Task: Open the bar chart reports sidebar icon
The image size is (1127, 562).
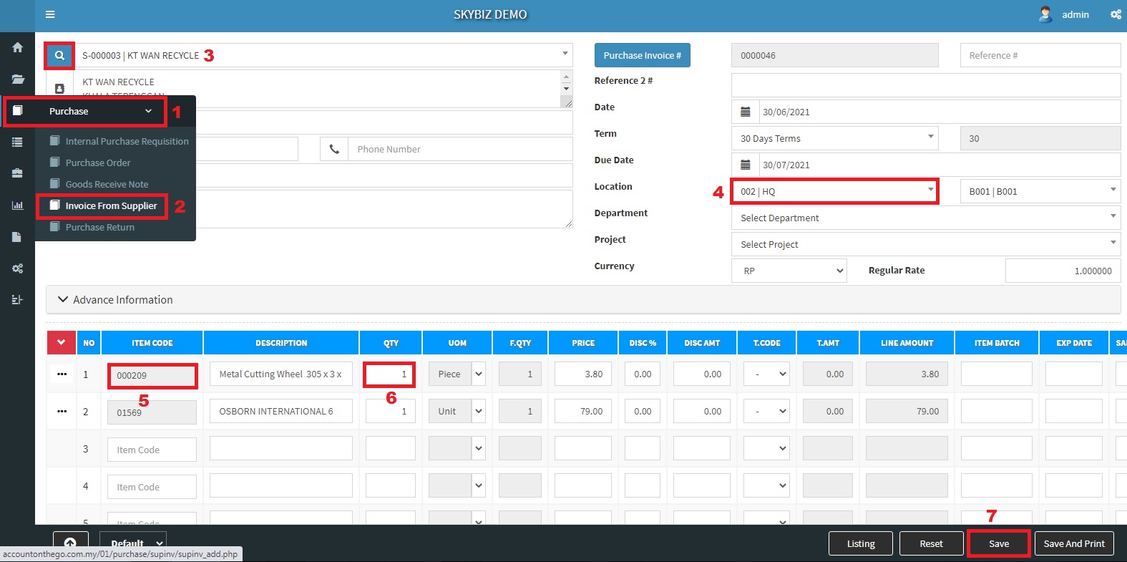Action: click(17, 205)
